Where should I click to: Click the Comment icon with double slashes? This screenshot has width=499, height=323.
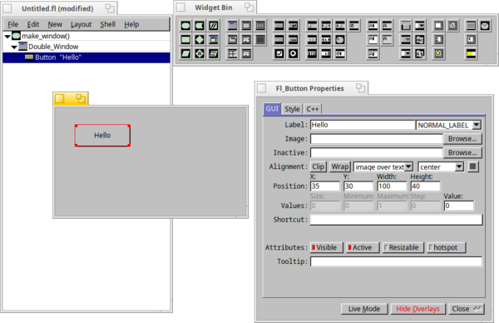pyautogui.click(x=214, y=26)
